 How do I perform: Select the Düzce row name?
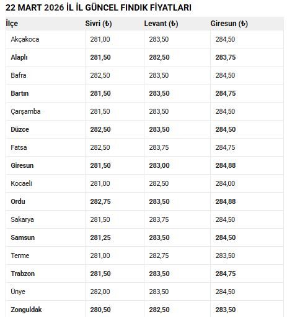[20, 129]
